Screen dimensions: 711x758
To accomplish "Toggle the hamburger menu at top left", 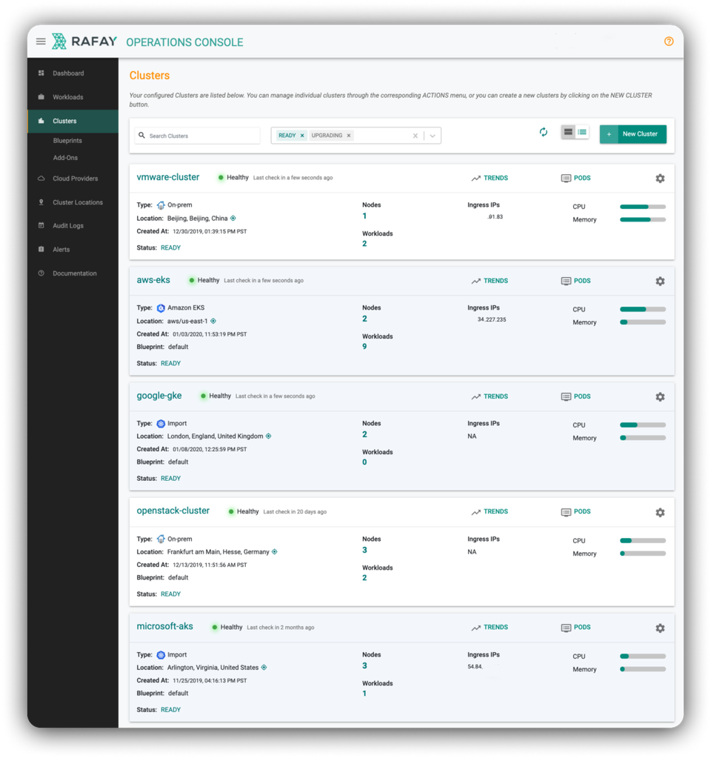I will tap(41, 41).
